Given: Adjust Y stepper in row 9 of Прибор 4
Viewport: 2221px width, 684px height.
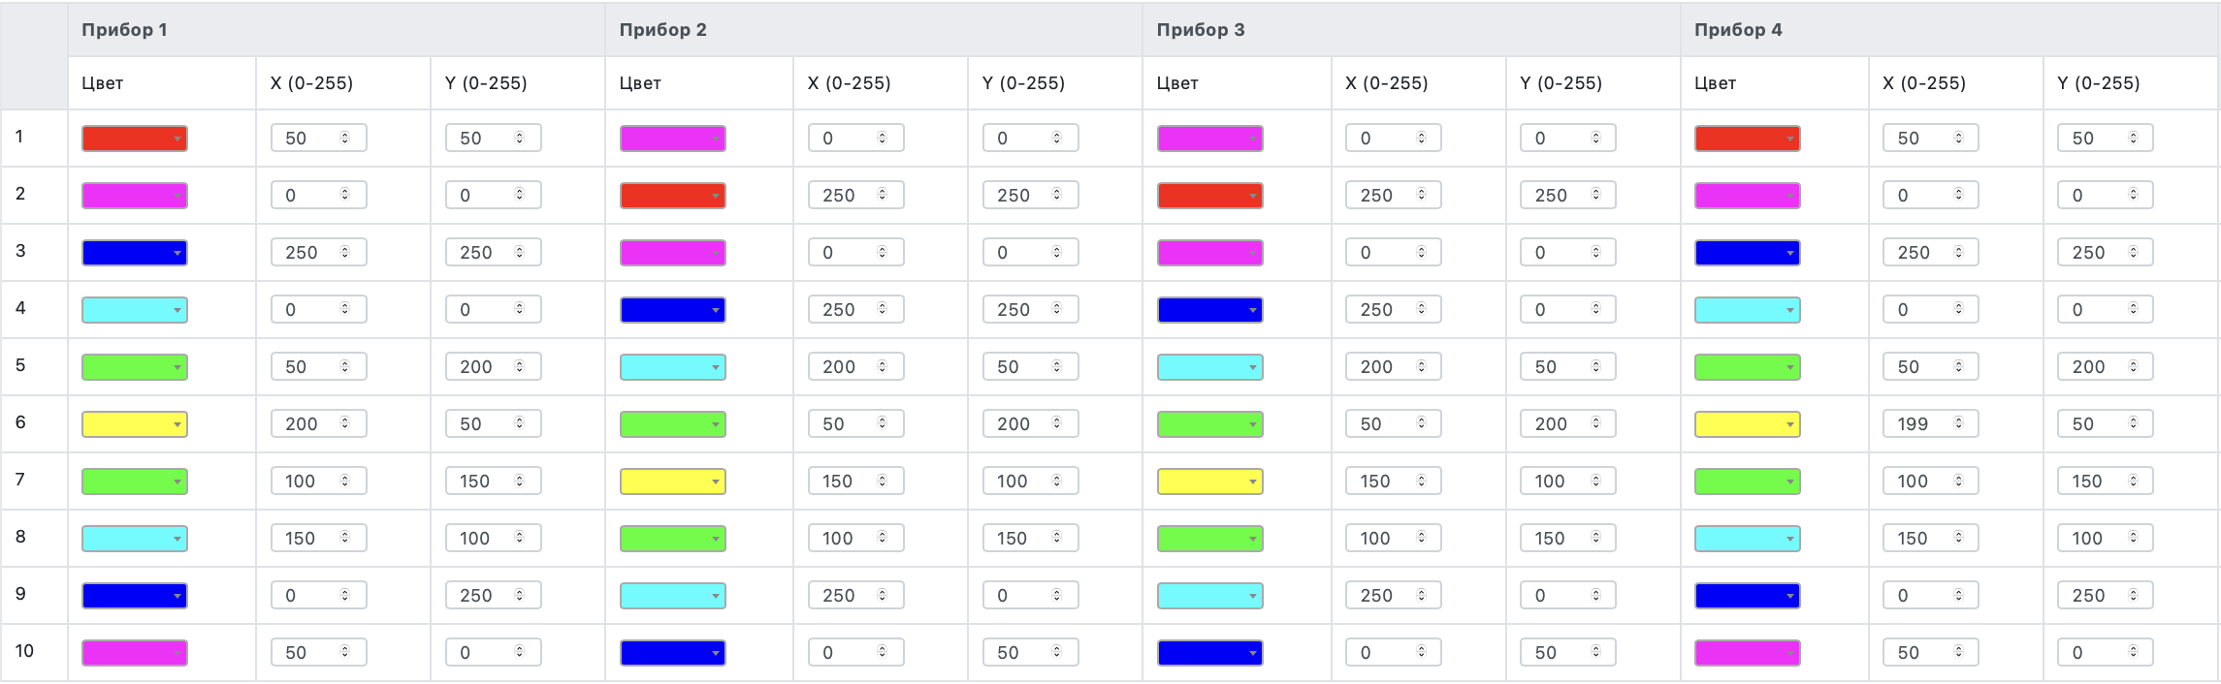Looking at the screenshot, I should [2133, 595].
